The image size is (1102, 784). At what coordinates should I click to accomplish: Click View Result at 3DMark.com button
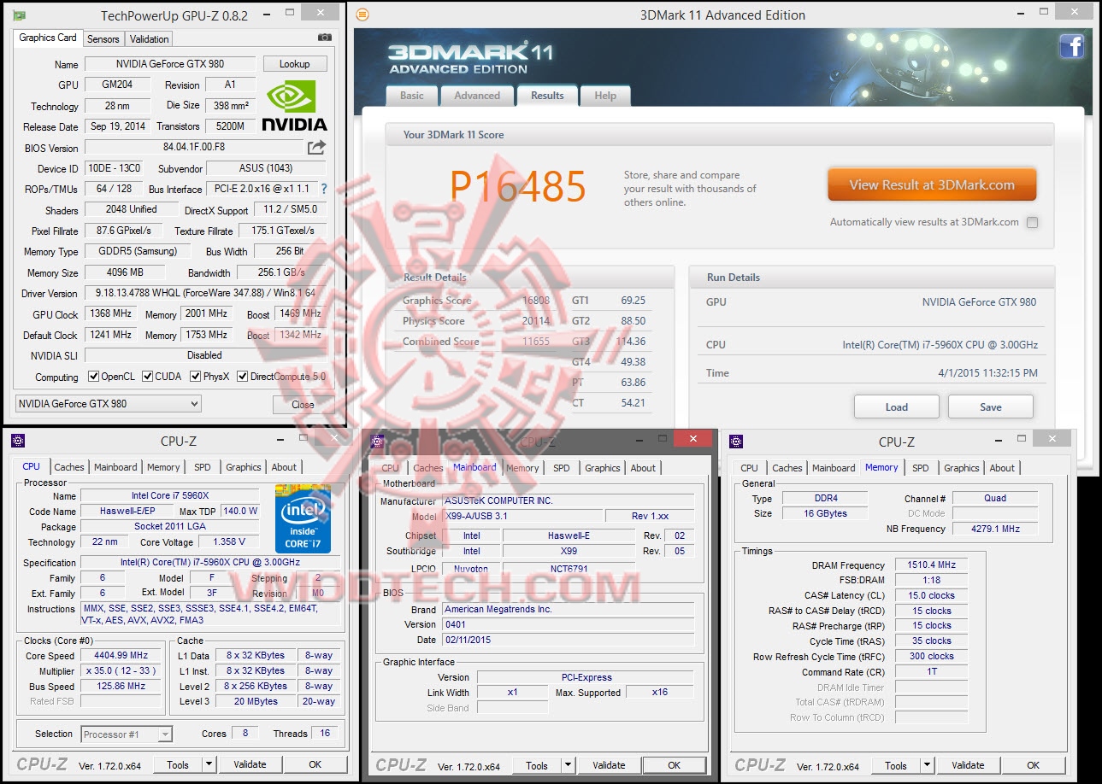[x=932, y=184]
